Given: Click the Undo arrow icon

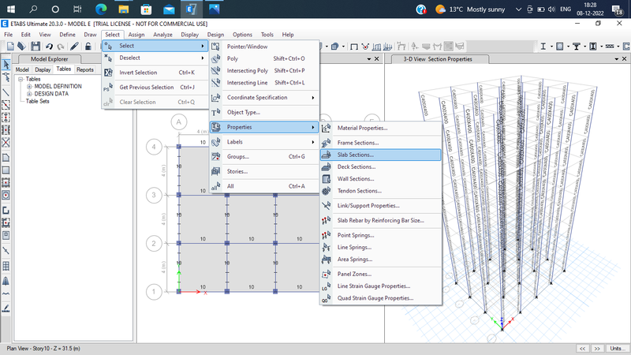Looking at the screenshot, I should (49, 47).
